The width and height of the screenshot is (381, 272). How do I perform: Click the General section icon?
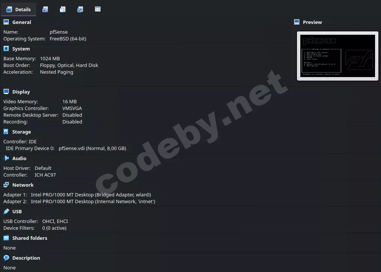(x=6, y=22)
